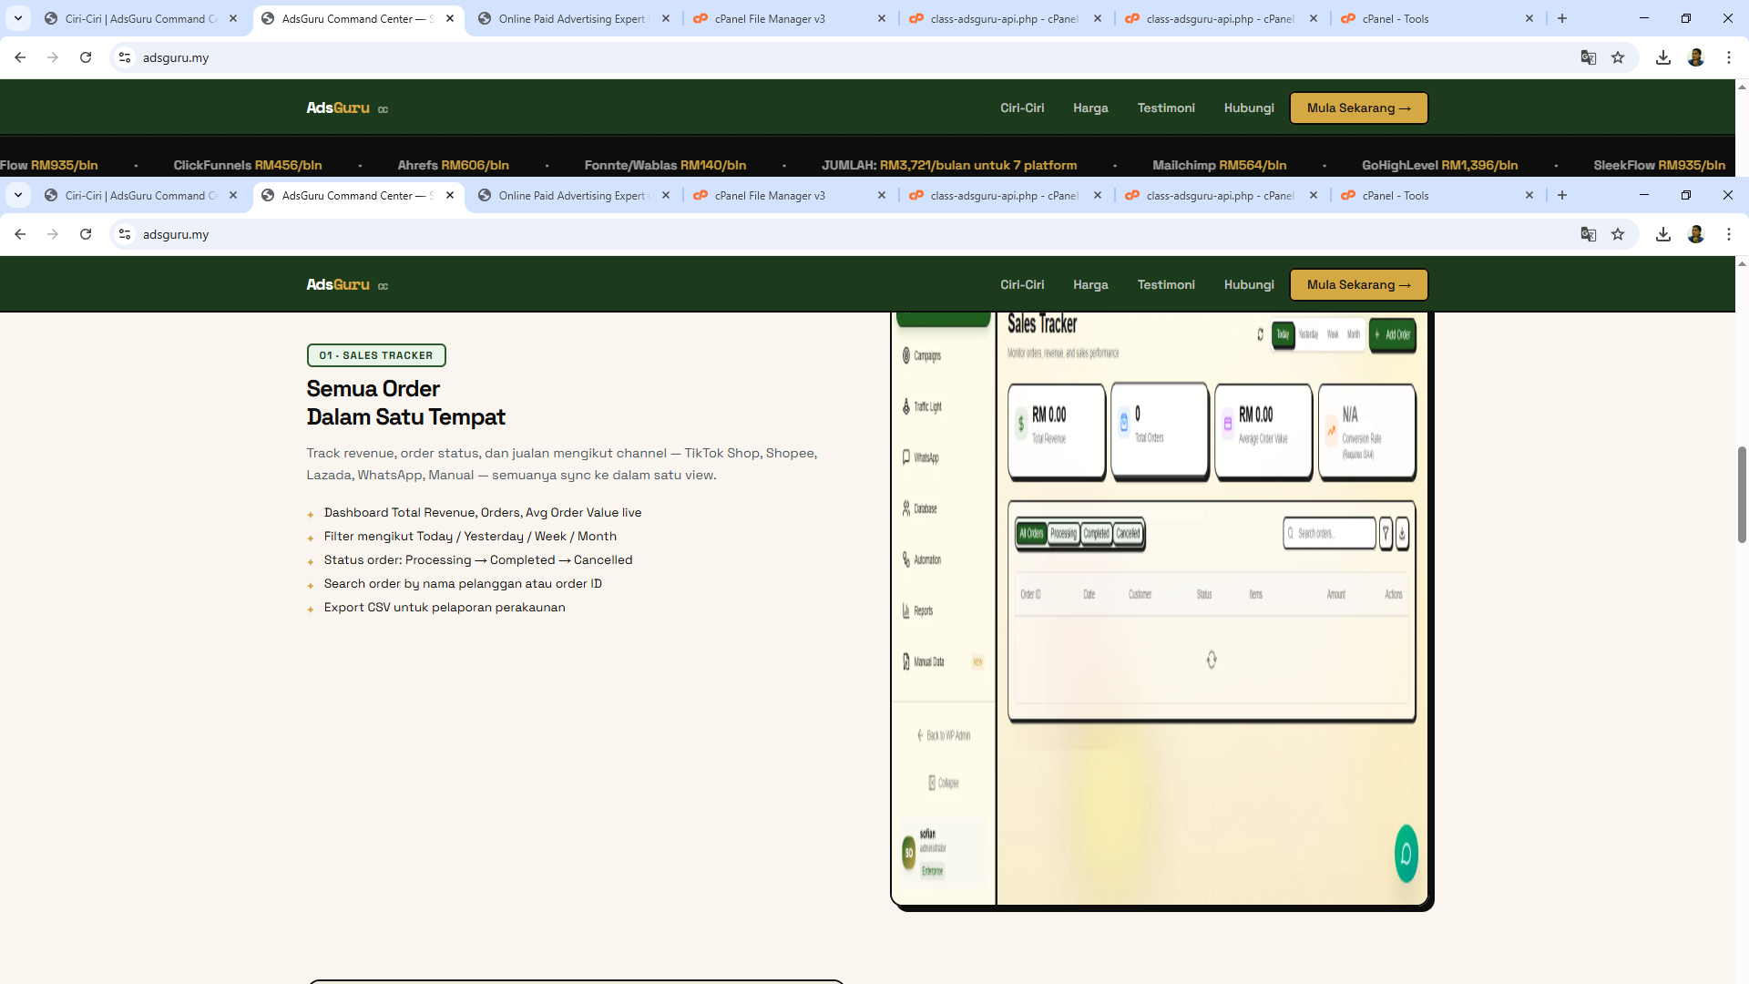Open the orders filter options
The width and height of the screenshot is (1749, 984).
pos(1386,535)
